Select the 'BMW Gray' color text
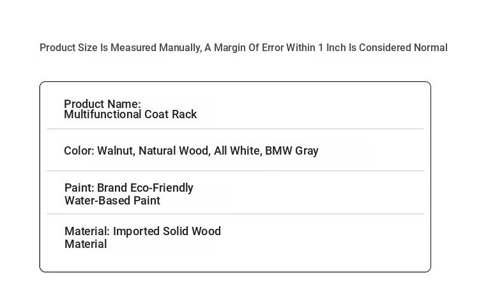The image size is (479, 308). coord(292,151)
